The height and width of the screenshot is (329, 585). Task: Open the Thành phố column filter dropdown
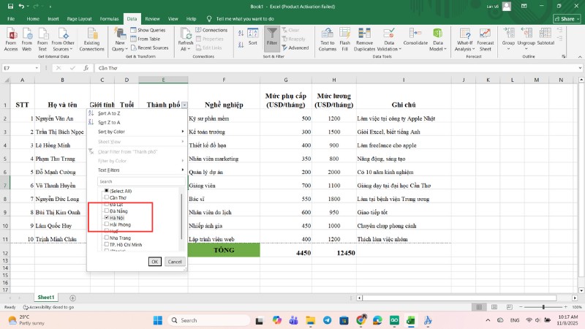click(184, 105)
